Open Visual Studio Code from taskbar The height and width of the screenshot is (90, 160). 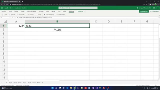67,88
